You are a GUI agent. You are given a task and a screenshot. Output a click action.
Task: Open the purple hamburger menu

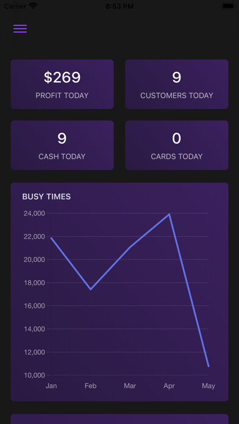click(20, 29)
